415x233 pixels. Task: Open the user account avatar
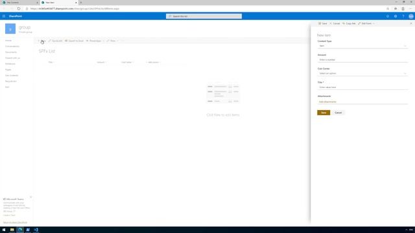pos(410,16)
